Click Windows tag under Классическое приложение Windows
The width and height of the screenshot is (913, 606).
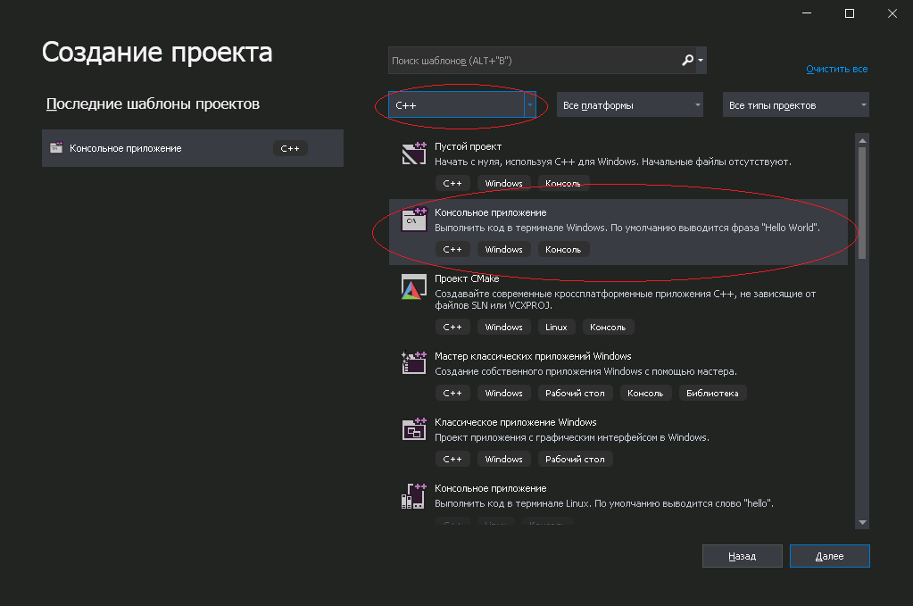pyautogui.click(x=503, y=460)
